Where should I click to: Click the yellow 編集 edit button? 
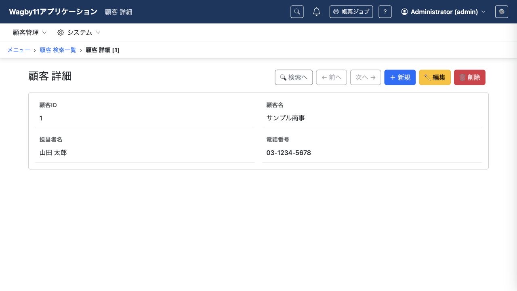coord(435,78)
